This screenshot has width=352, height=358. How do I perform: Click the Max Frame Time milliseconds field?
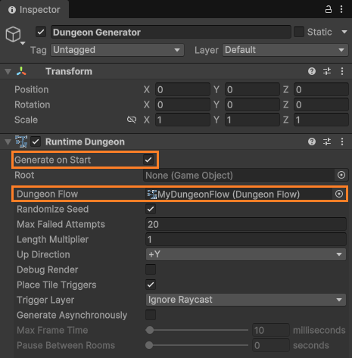click(x=271, y=330)
